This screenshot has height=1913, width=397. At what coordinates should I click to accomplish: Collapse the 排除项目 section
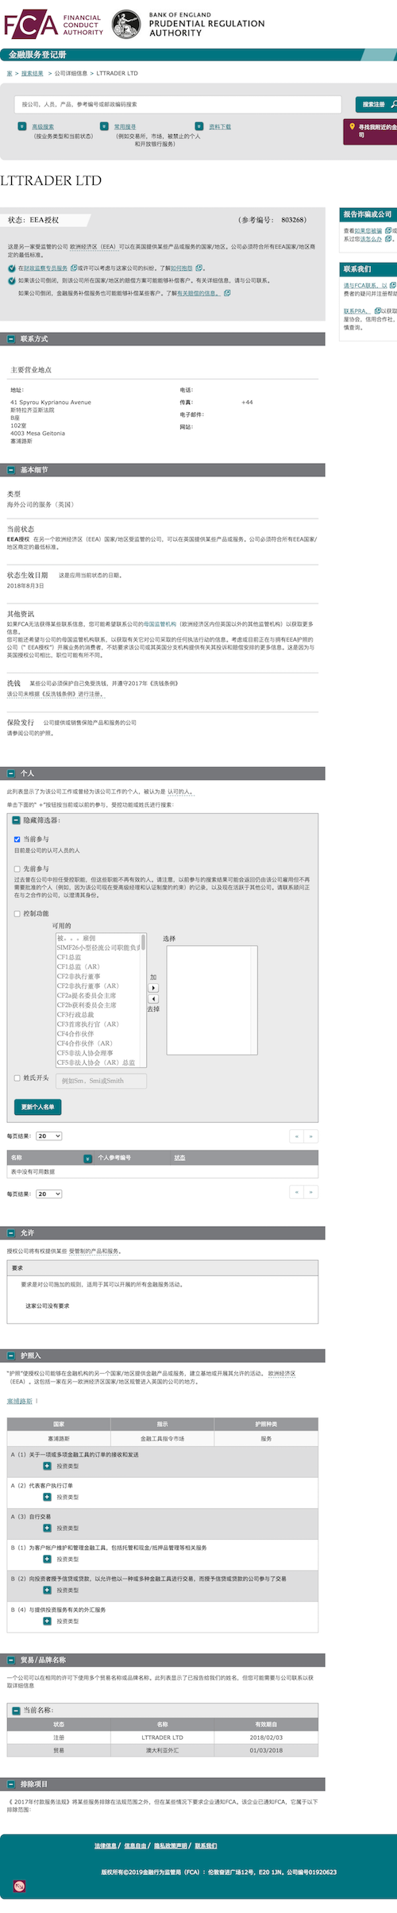coord(11,1784)
